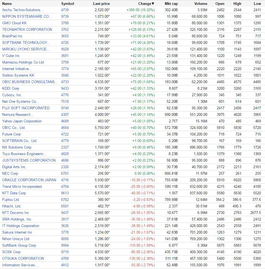The image size is (265, 269).
Task: Open Future Corp link
Action: point(11,134)
